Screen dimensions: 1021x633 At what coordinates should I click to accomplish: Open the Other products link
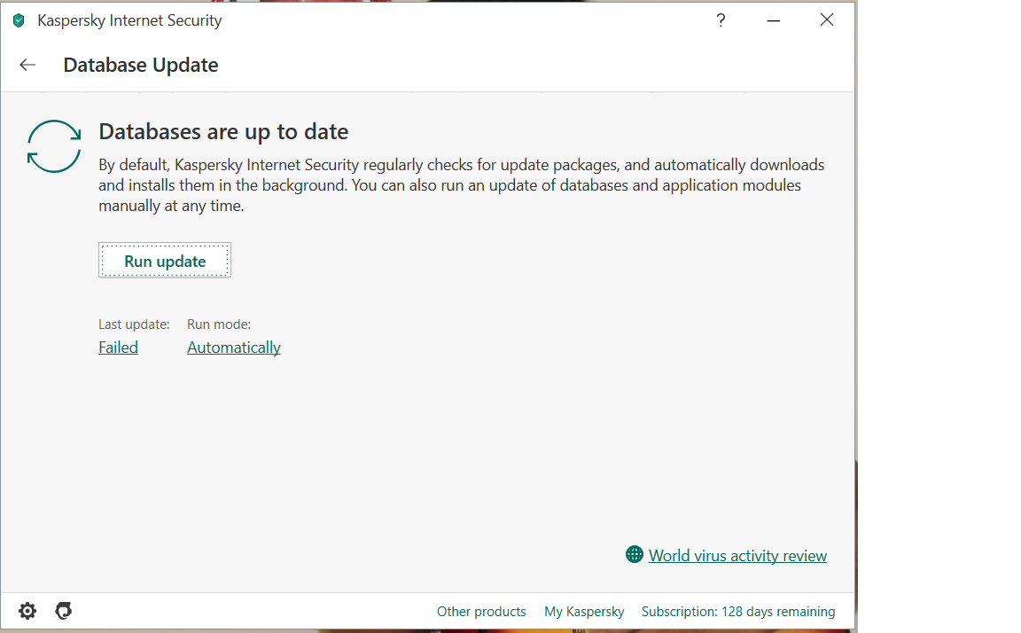[481, 612]
